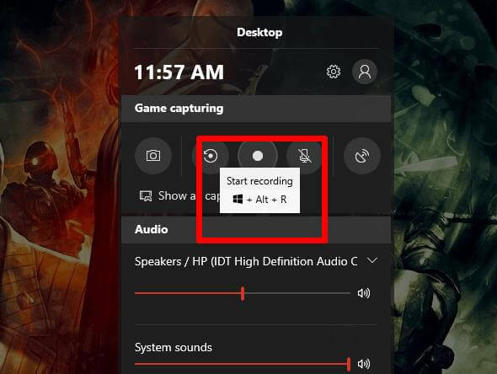Open the user profile account icon
Screen dimensions: 497x374
365,72
